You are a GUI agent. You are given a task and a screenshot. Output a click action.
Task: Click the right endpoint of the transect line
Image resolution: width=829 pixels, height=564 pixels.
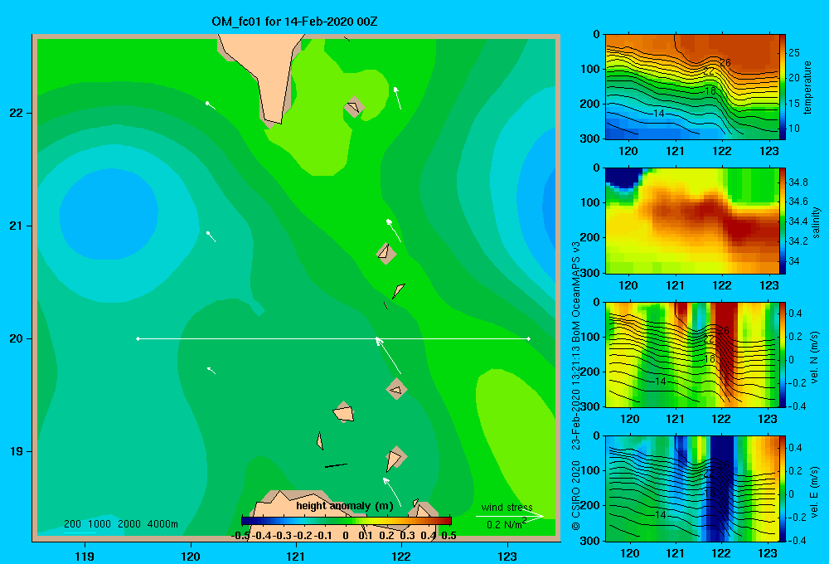pyautogui.click(x=529, y=338)
